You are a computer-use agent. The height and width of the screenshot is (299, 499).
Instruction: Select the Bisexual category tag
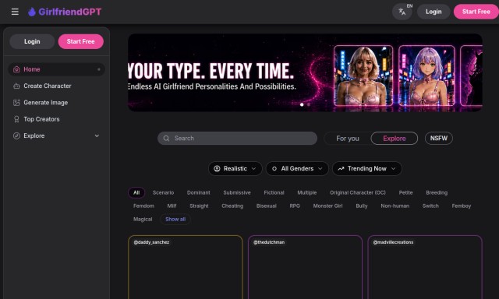[267, 206]
